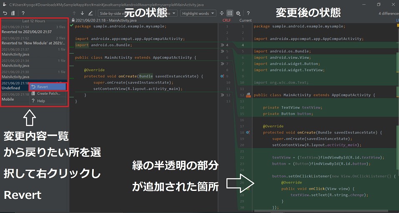Apply change arrow at line 5
The width and height of the screenshot is (399, 213).
click(x=222, y=51)
